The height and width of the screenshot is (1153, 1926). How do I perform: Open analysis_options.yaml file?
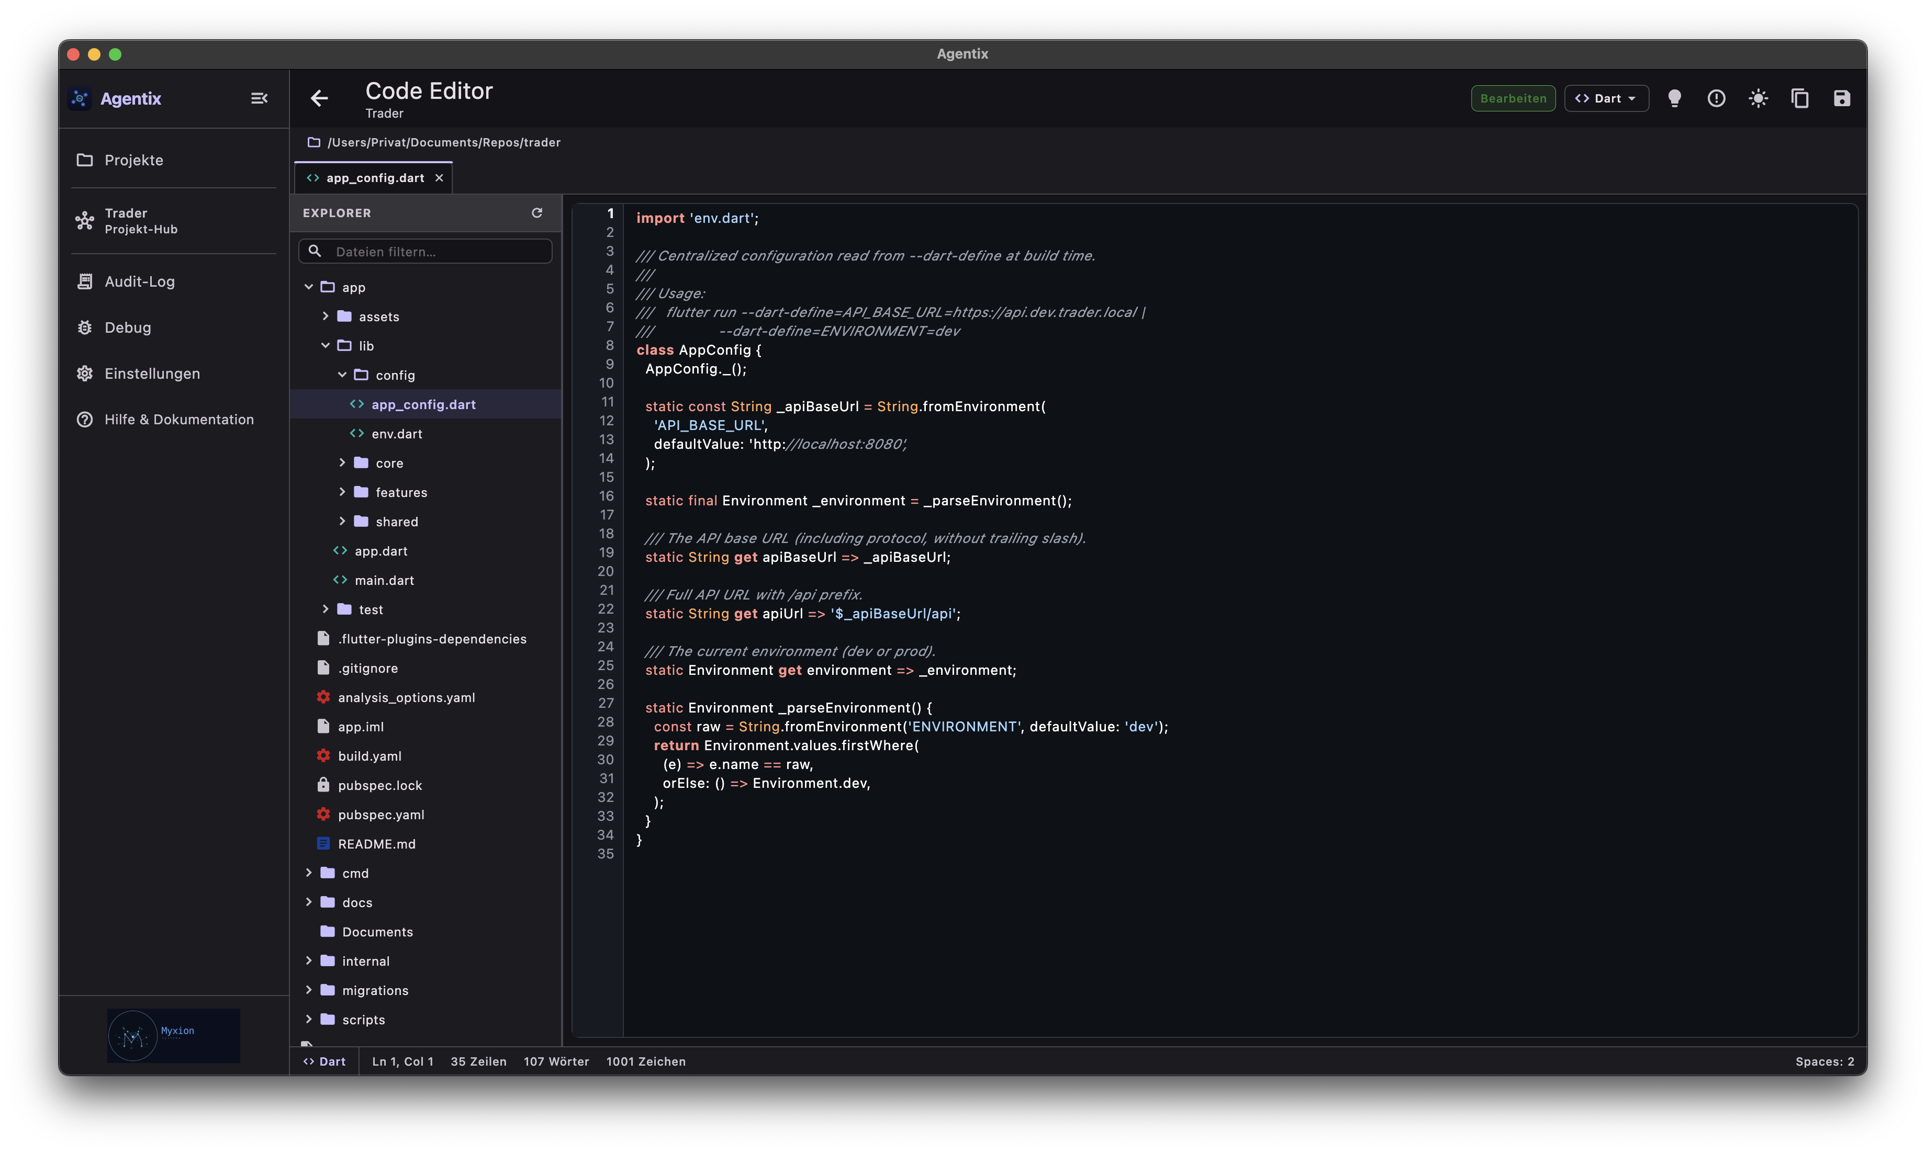point(425,698)
